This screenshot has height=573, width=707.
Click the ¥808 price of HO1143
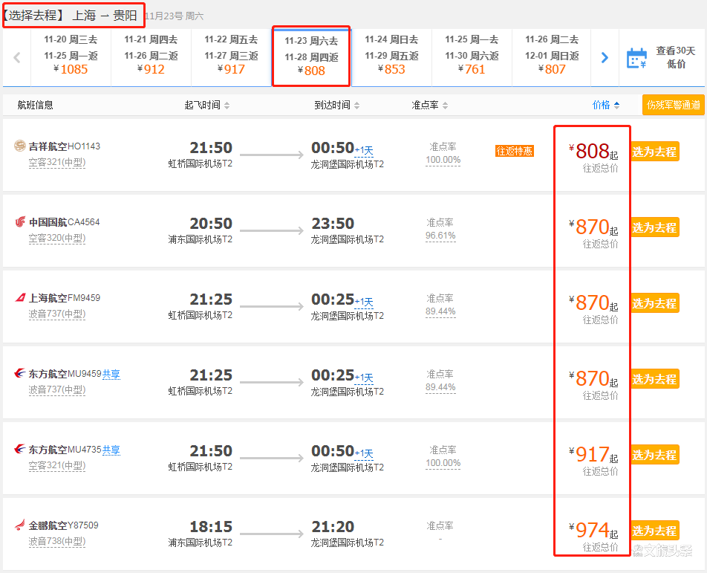[x=593, y=151]
